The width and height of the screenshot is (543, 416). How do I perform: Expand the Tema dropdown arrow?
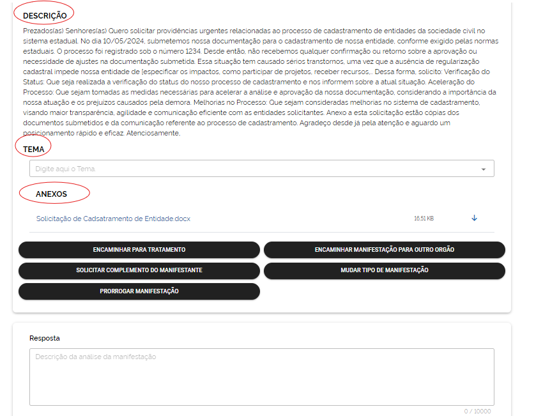484,169
